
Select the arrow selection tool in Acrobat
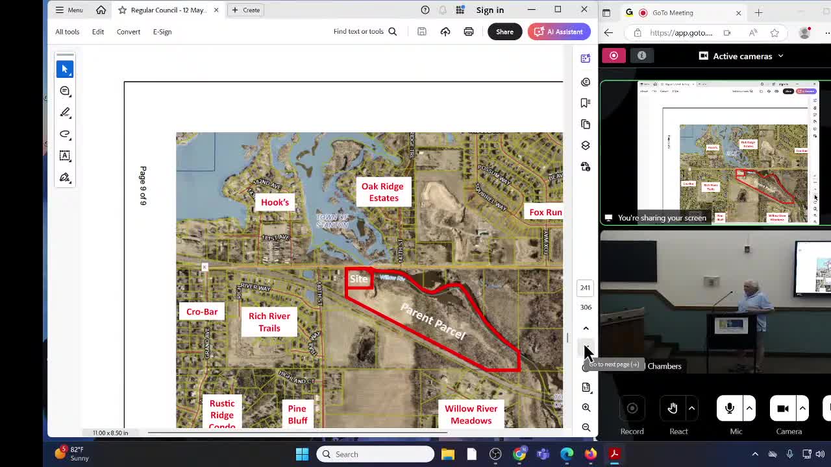tap(65, 69)
